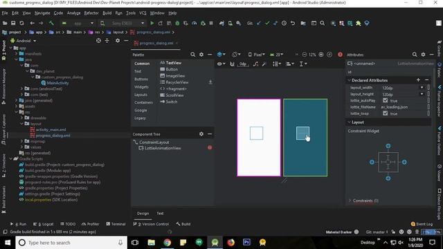The height and width of the screenshot is (249, 443).
Task: Run the app with green play button
Action: [152, 23]
